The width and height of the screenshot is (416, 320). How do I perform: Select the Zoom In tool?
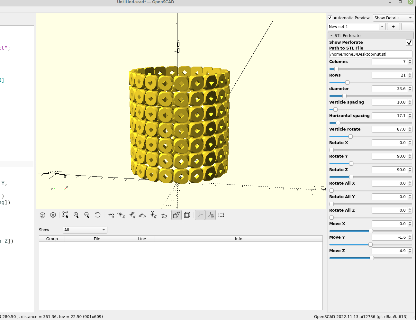pyautogui.click(x=76, y=215)
